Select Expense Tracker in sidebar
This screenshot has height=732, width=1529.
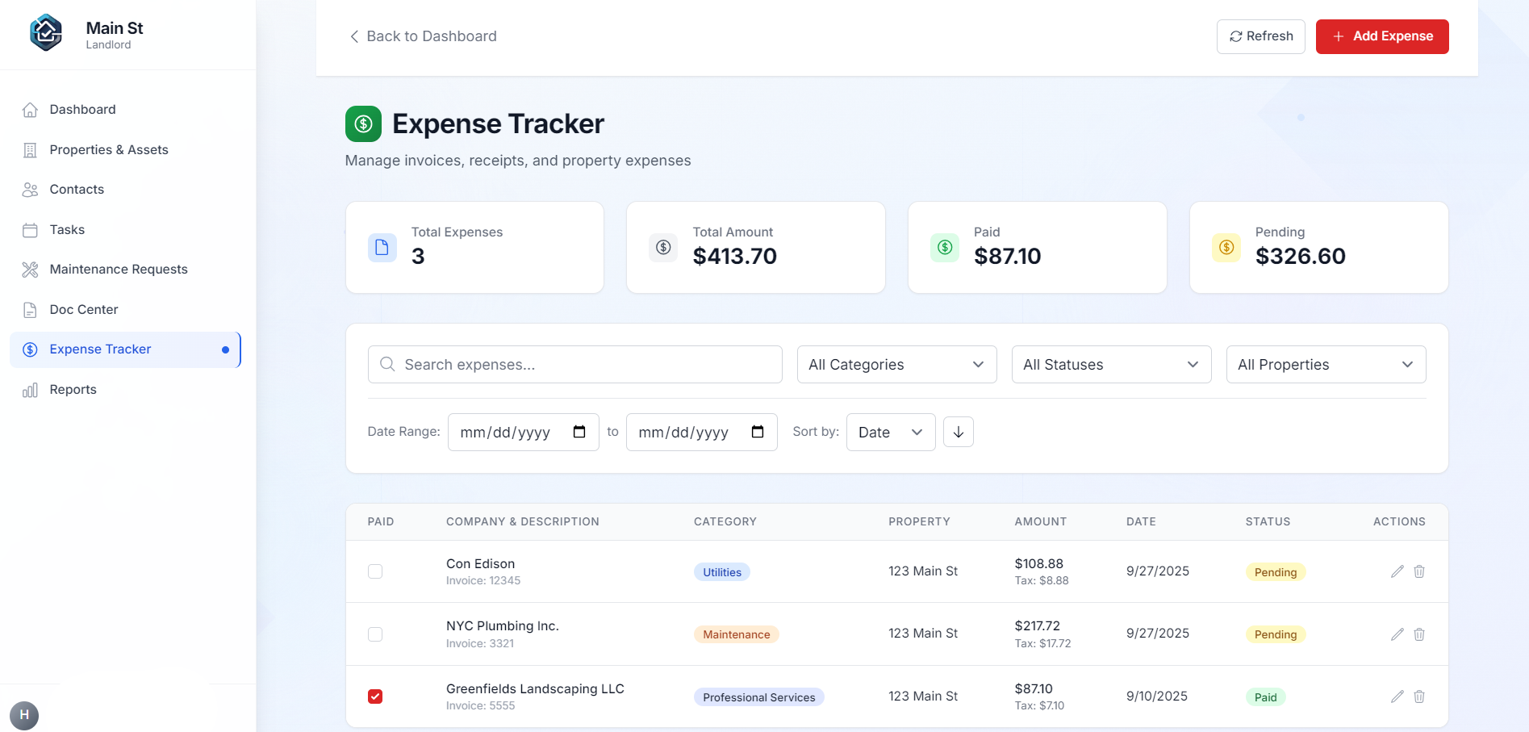126,349
